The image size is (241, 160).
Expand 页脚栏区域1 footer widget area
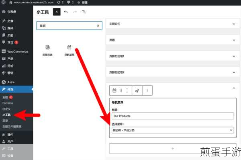point(173,56)
